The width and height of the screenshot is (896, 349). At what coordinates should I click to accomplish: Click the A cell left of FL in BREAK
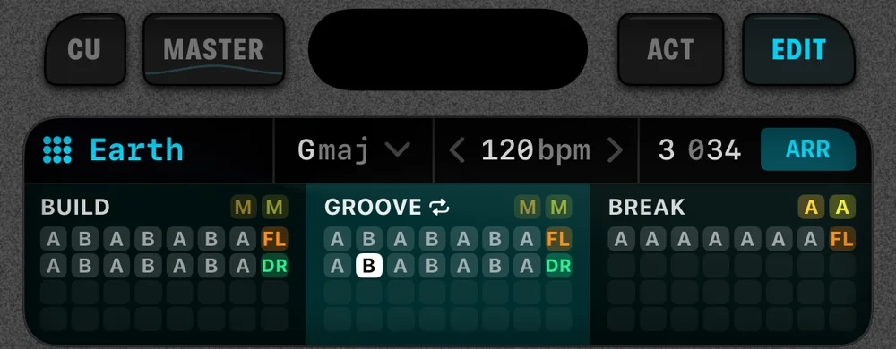point(811,239)
